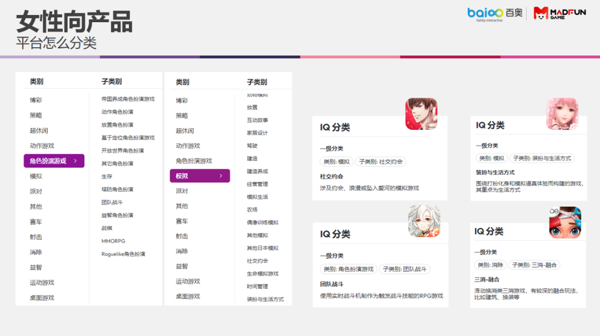Expand the chevron on highlighted 角色扮演游戏

pyautogui.click(x=76, y=161)
